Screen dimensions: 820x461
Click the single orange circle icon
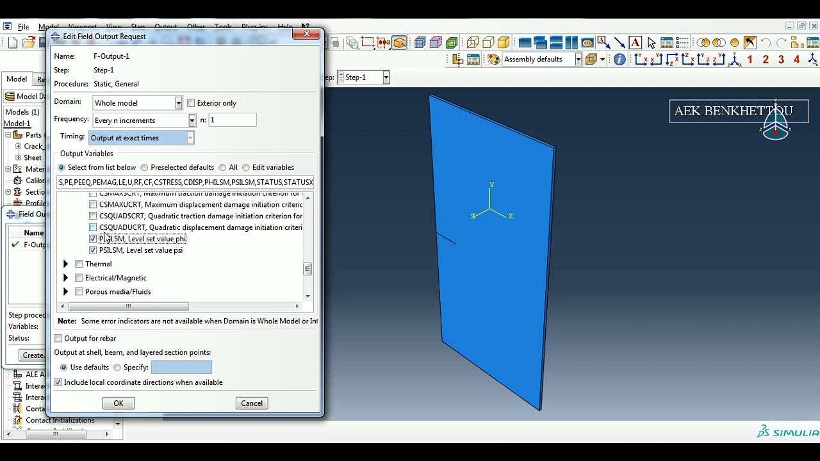734,43
